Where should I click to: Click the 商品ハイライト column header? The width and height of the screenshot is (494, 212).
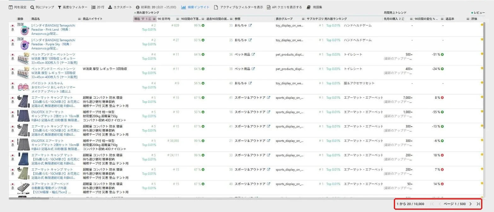coord(93,19)
